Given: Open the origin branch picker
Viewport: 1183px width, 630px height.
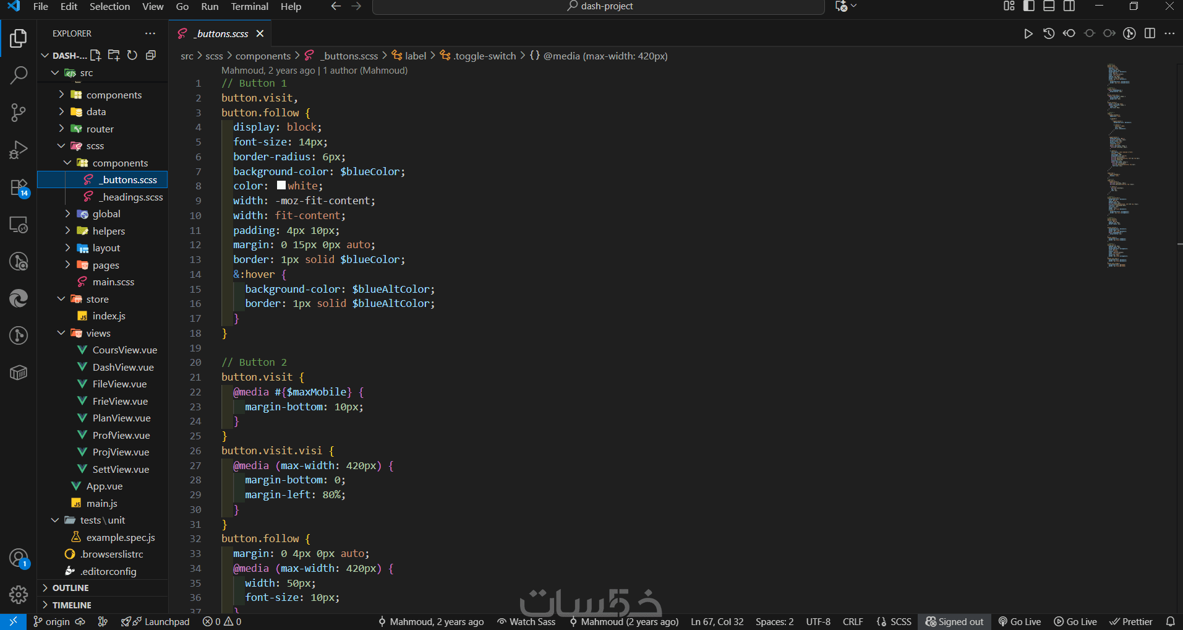Looking at the screenshot, I should (x=52, y=622).
